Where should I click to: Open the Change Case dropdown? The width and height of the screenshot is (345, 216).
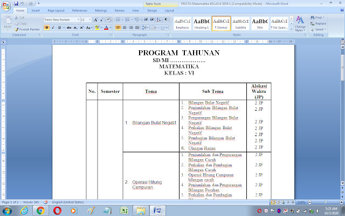88,28
